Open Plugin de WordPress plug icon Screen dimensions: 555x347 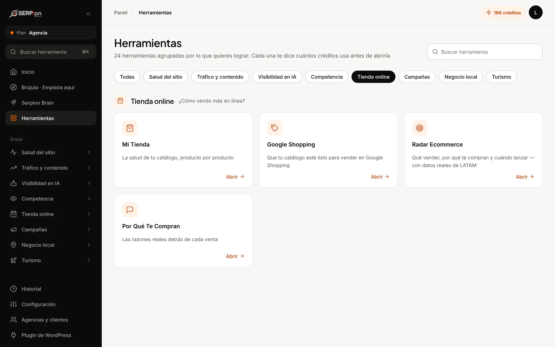[x=13, y=335]
